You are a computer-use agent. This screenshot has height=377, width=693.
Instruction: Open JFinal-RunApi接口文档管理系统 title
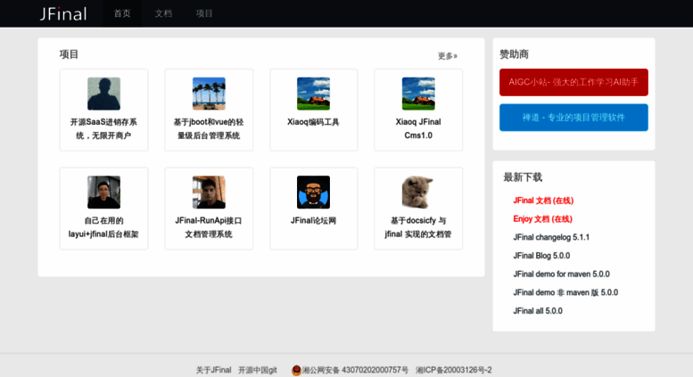209,227
